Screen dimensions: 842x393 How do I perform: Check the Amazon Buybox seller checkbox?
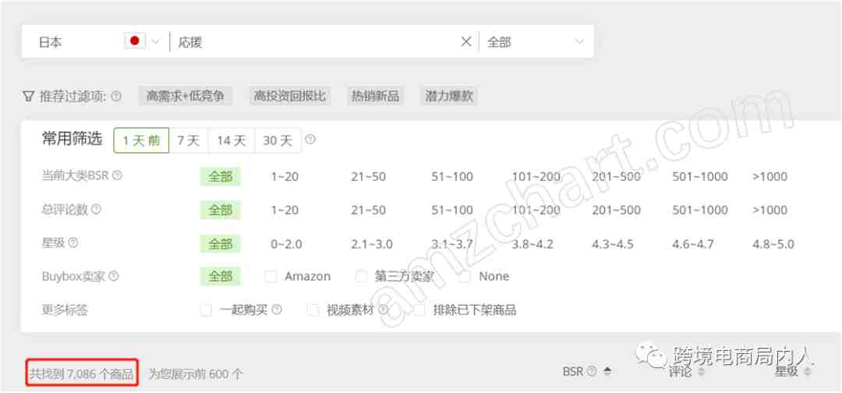coord(271,277)
